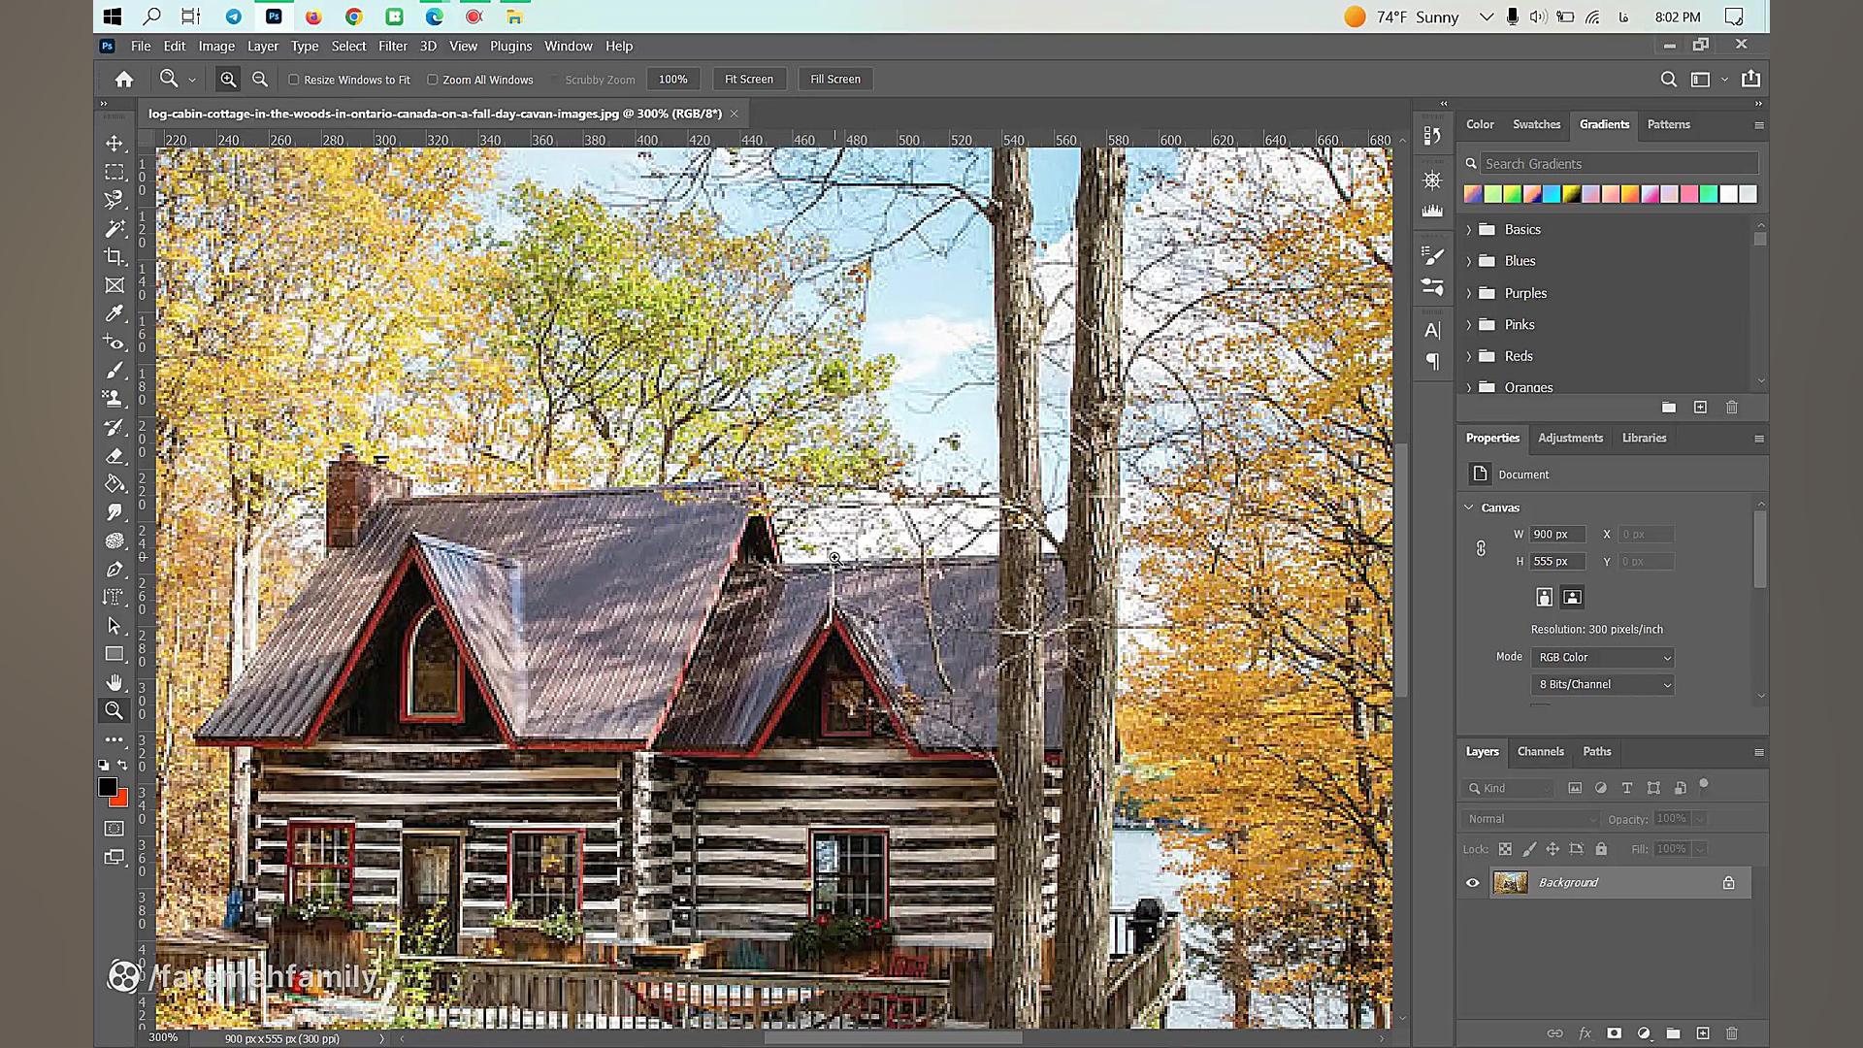1863x1048 pixels.
Task: Expand the Blues gradient folder
Action: coord(1469,261)
